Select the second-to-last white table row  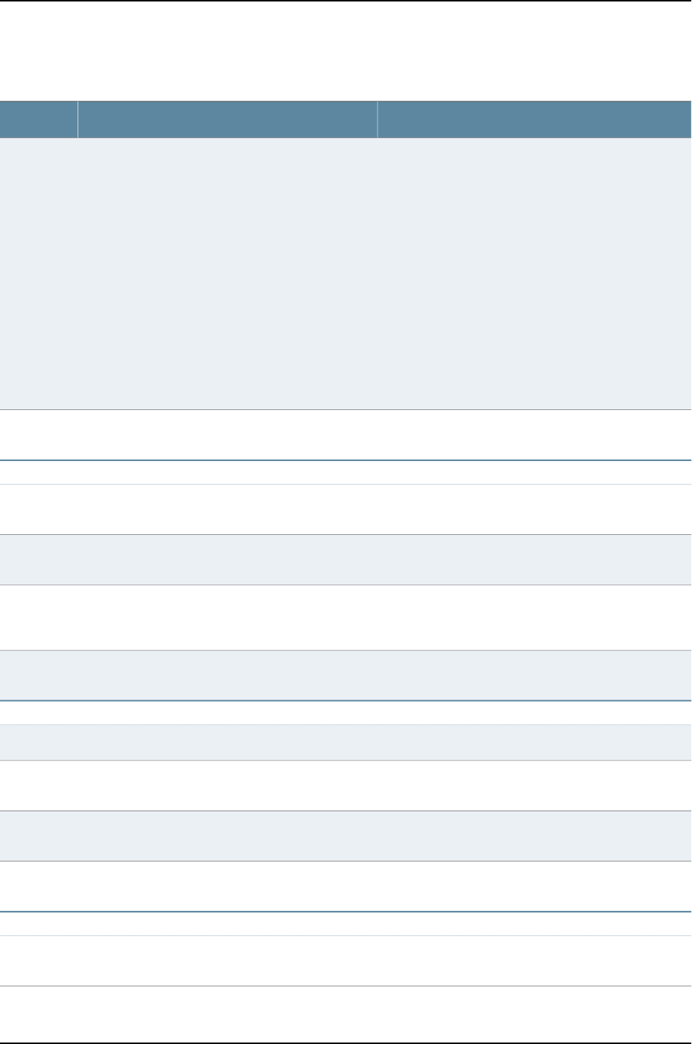tap(346, 961)
